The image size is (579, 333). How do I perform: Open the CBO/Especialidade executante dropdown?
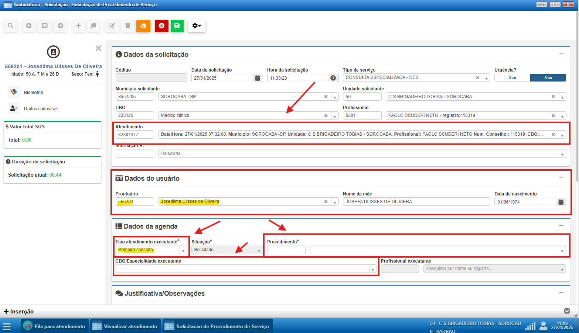point(372,270)
